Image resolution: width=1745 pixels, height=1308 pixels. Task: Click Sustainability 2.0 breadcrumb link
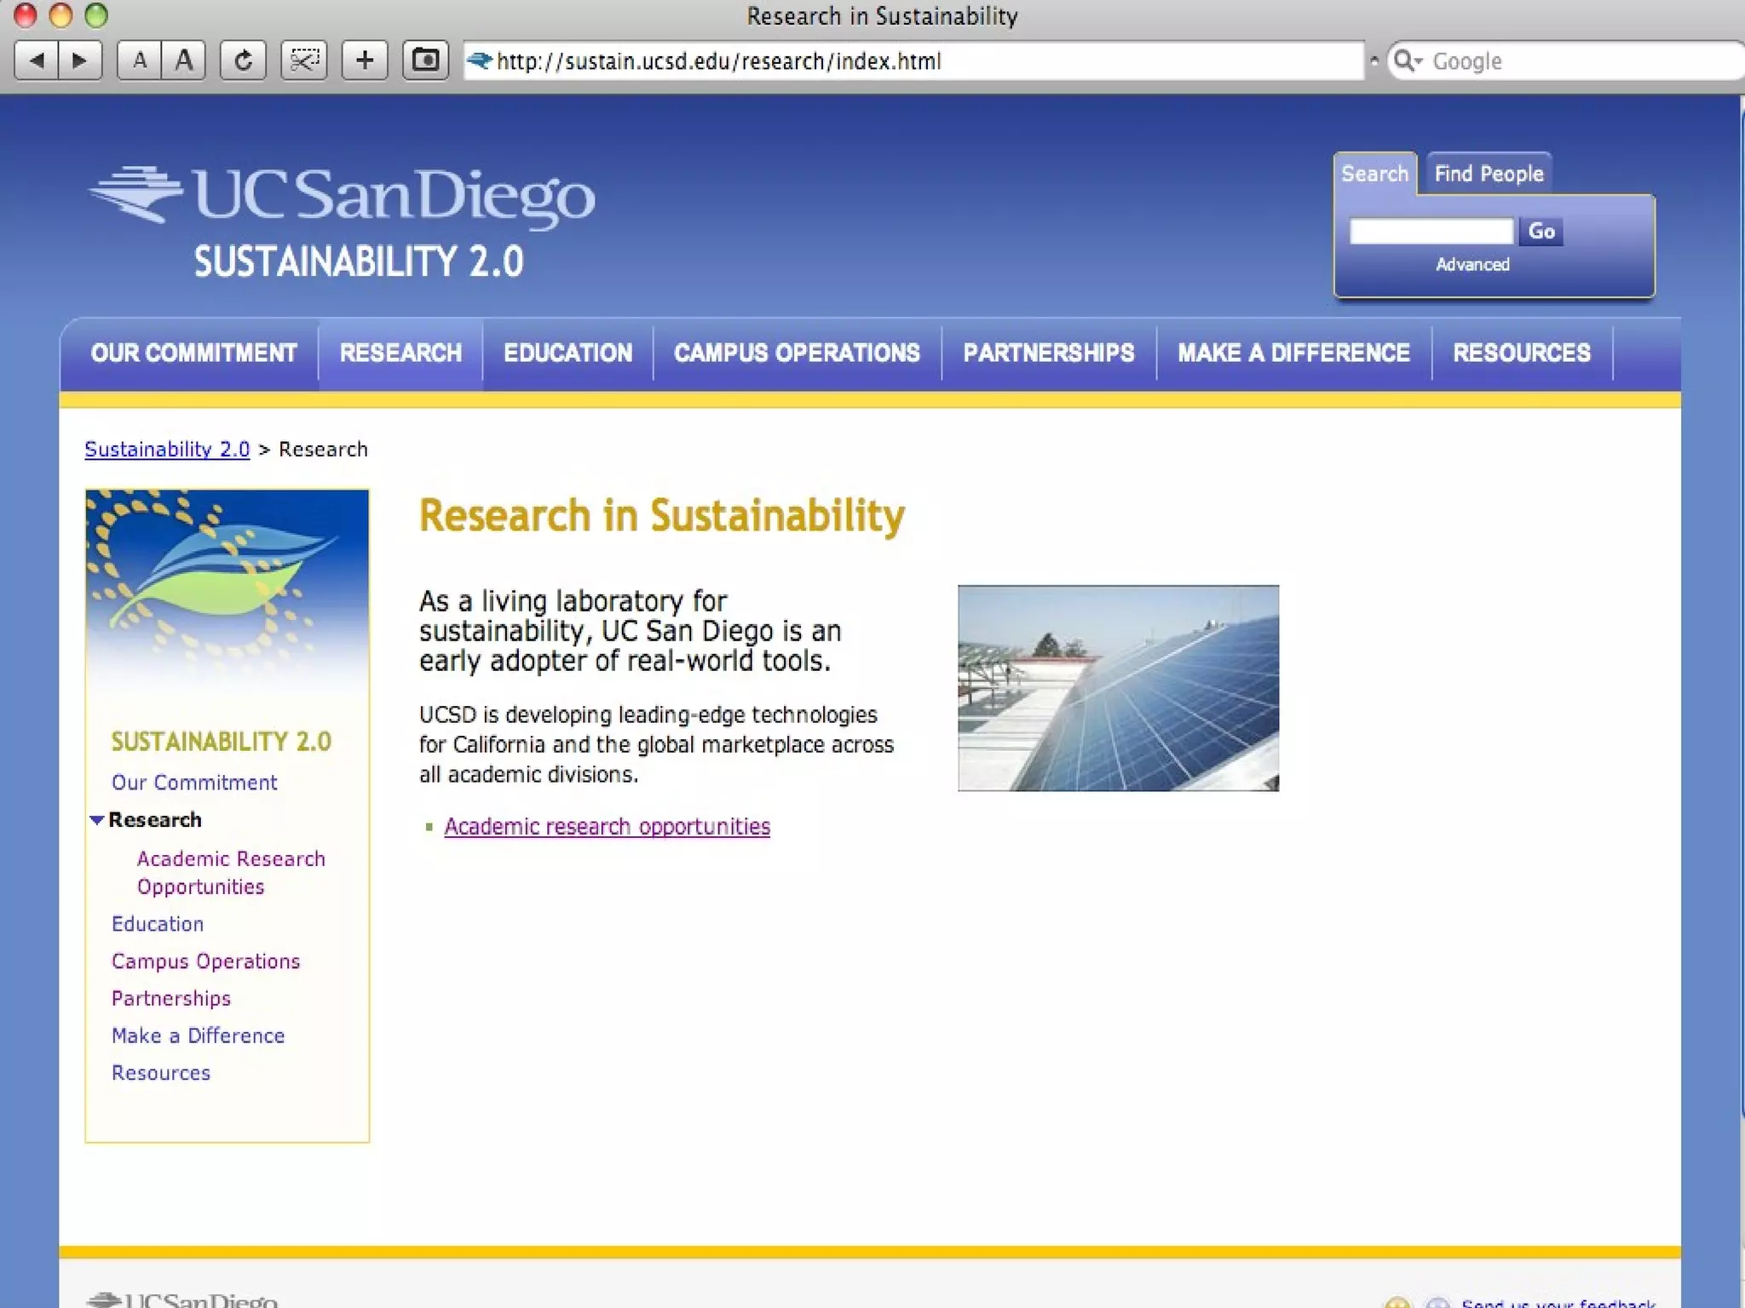click(x=167, y=450)
